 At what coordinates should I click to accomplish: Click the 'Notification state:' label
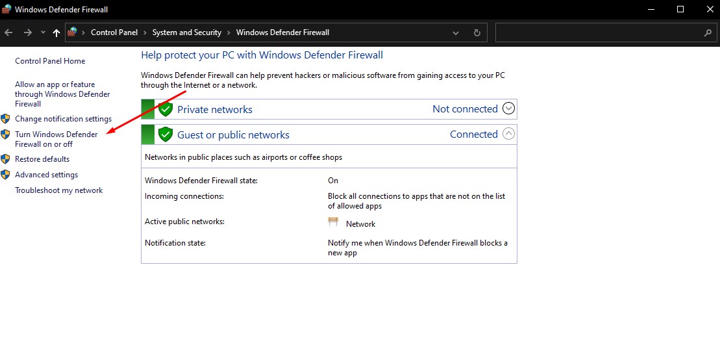(x=175, y=243)
